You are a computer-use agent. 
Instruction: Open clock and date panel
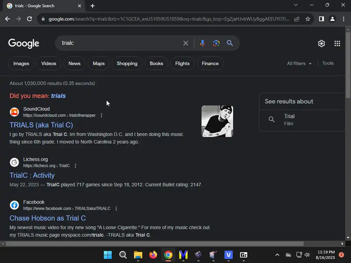pos(325,255)
